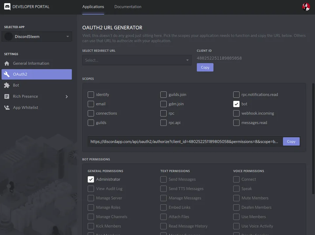Check the Kick Members permission
This screenshot has width=315, height=235.
coord(91,226)
